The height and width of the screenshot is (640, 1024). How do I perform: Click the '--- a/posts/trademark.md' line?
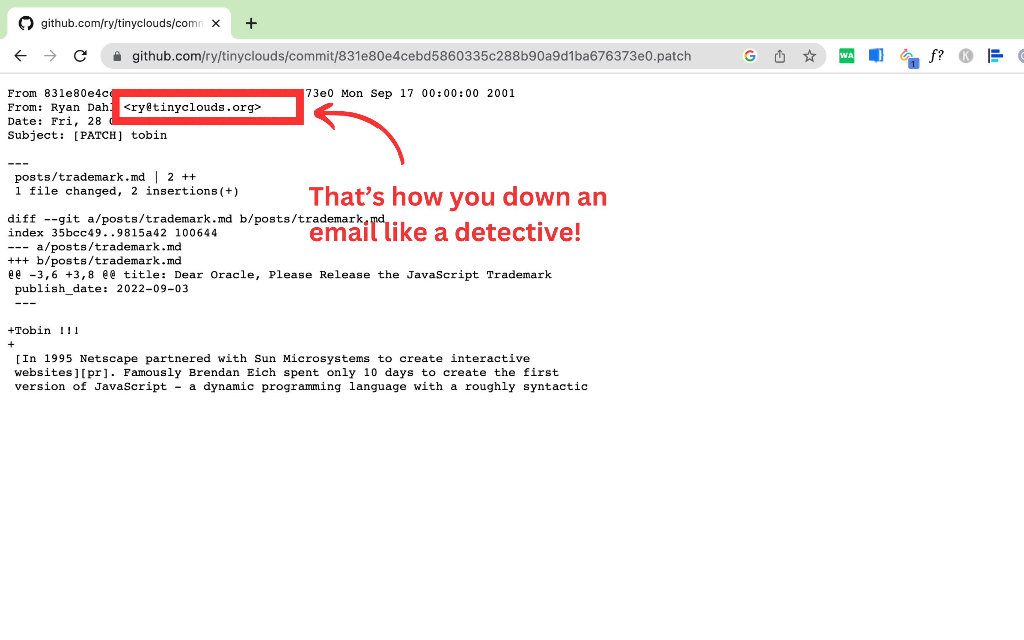tap(94, 247)
